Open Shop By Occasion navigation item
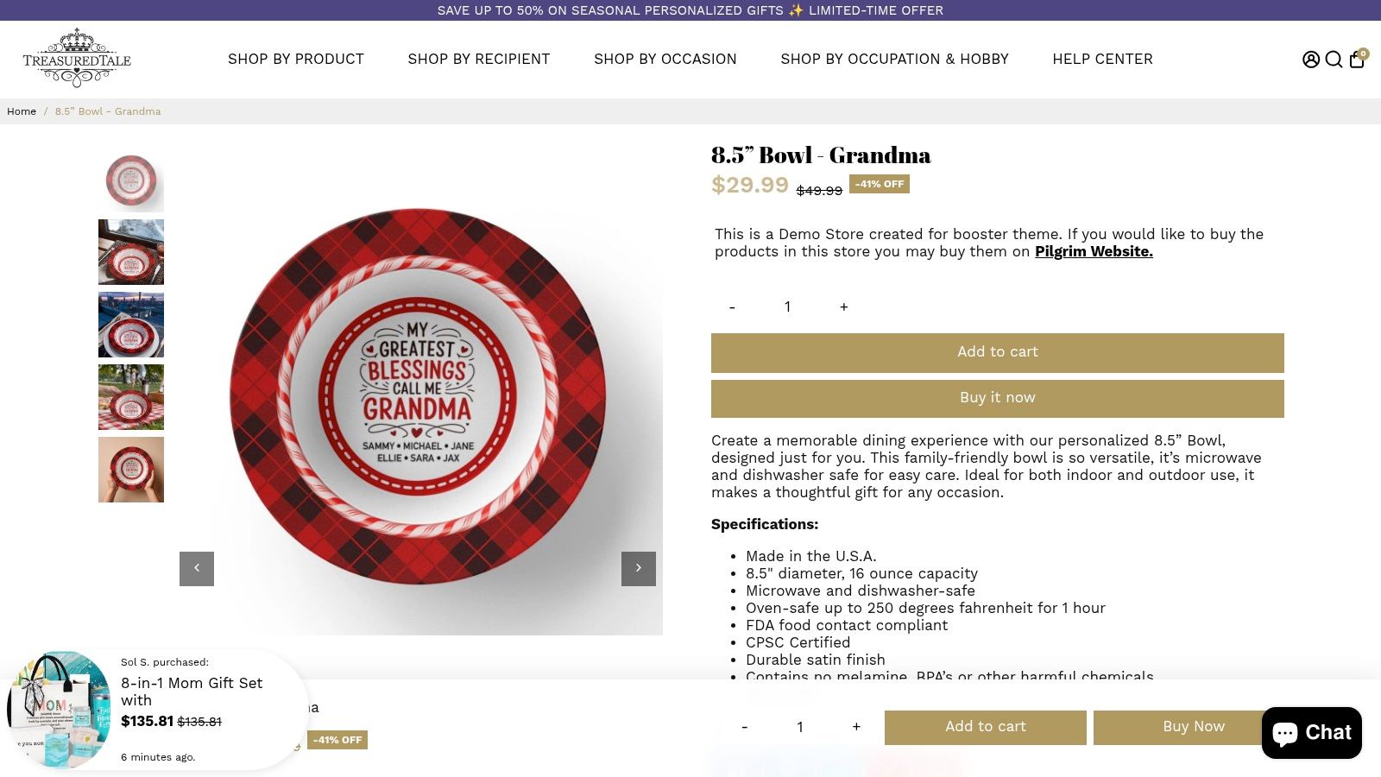The image size is (1381, 777). [x=665, y=59]
